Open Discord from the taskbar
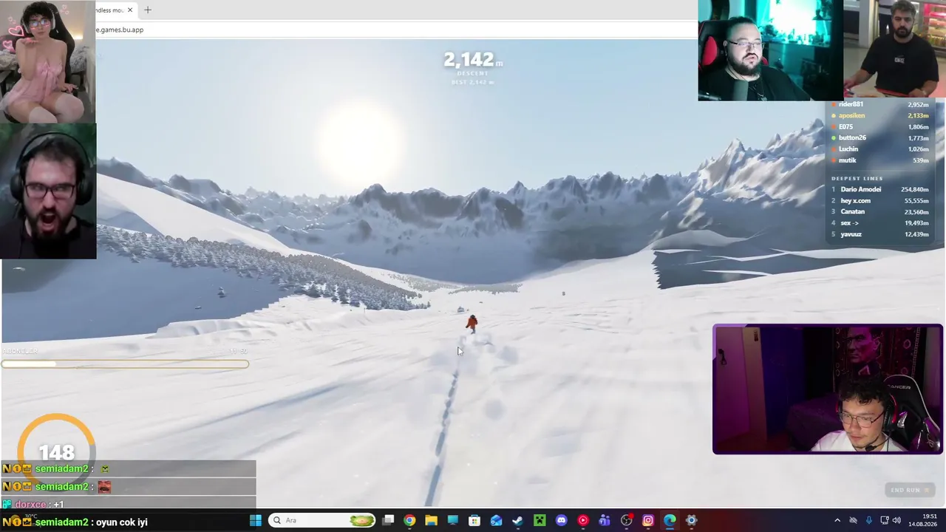The width and height of the screenshot is (946, 532). pyautogui.click(x=561, y=520)
